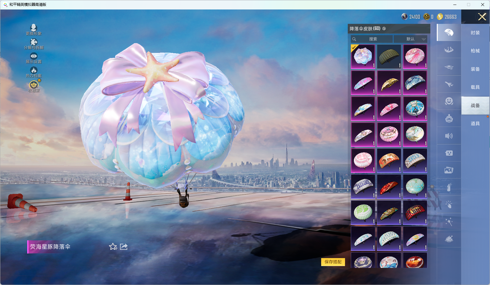Screen dimensions: 490x285
Task: Open the speaker sound category icon
Action: (449, 136)
